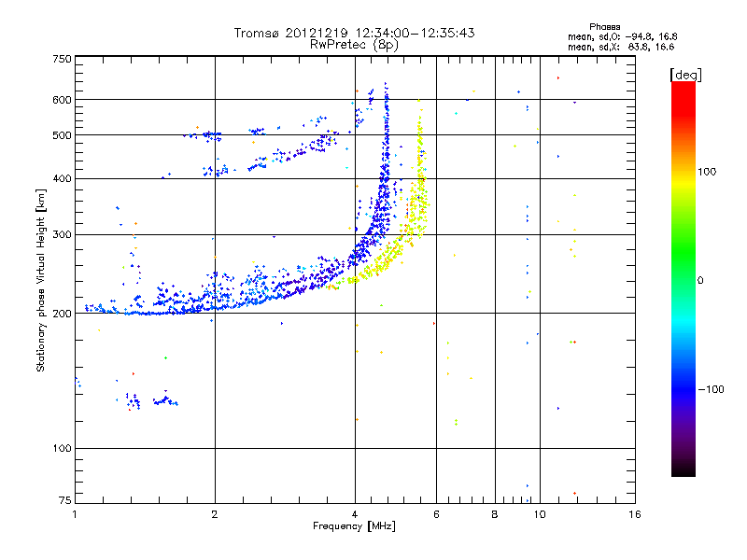Click the x-axis tick label '2'
The width and height of the screenshot is (747, 560).
click(215, 514)
